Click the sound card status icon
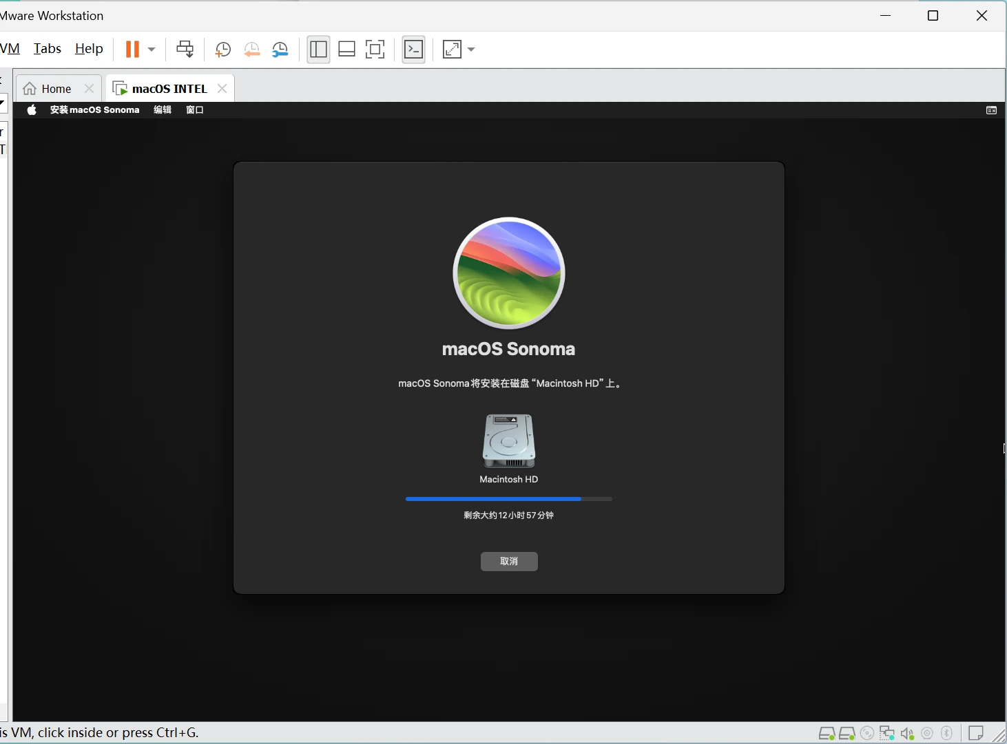1007x744 pixels. 908,734
